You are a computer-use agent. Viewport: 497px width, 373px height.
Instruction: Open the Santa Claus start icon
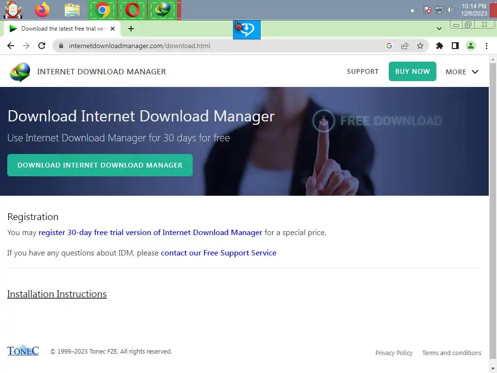(x=13, y=10)
